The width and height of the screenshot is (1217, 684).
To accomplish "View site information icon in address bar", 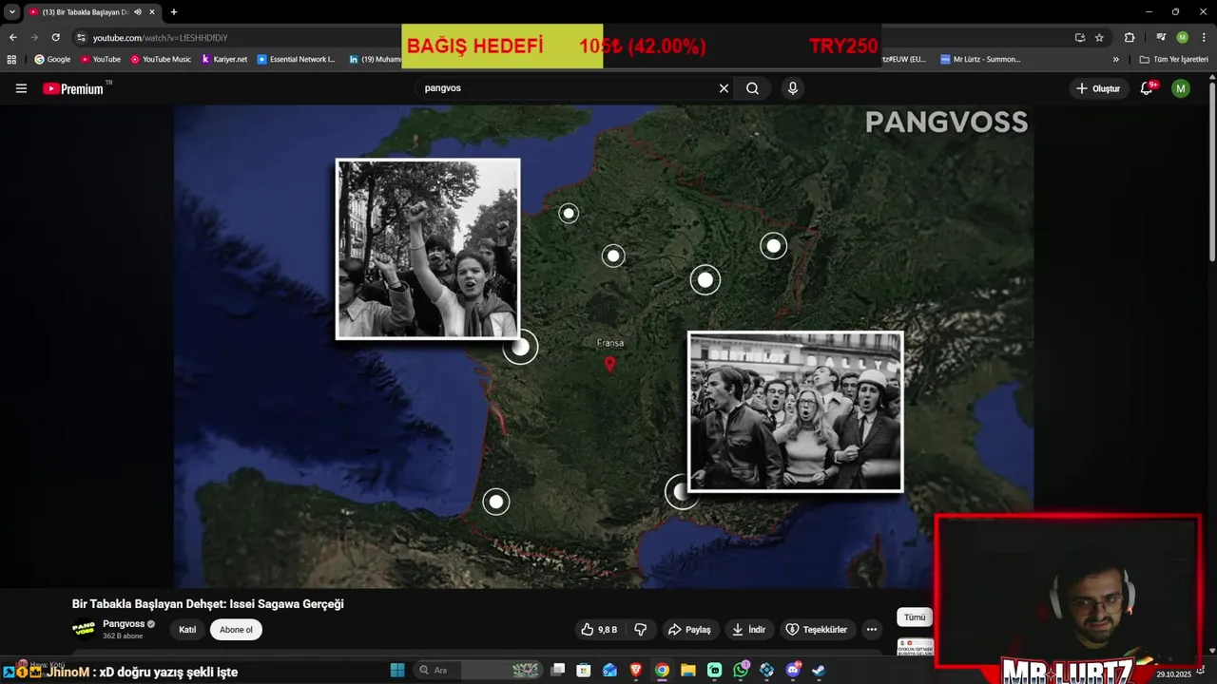I will click(x=82, y=37).
